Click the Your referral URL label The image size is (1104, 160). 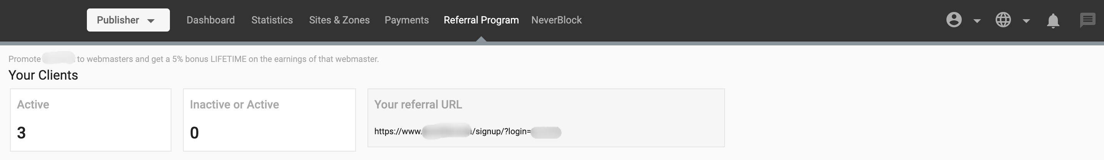pyautogui.click(x=418, y=105)
